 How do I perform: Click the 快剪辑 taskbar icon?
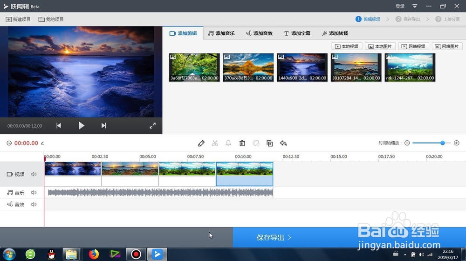(157, 254)
